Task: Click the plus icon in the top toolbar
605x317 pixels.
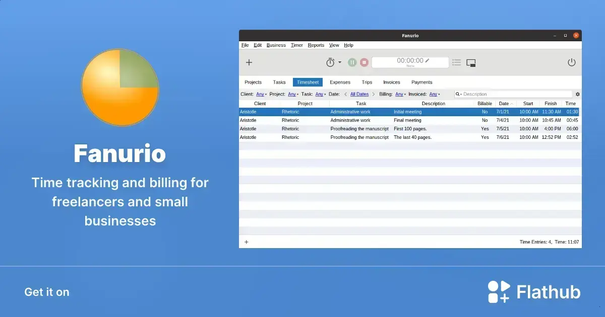Action: [249, 62]
